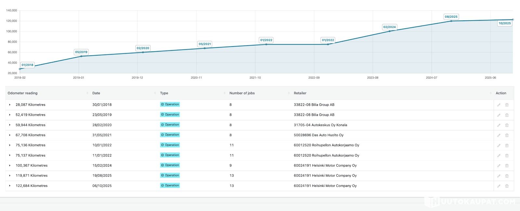The height and width of the screenshot is (211, 520).
Task: Sort table by Date column
Action: pyautogui.click(x=96, y=93)
